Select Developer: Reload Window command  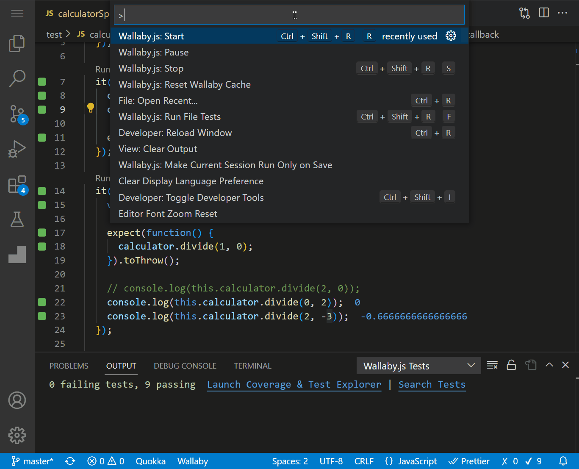(x=289, y=133)
